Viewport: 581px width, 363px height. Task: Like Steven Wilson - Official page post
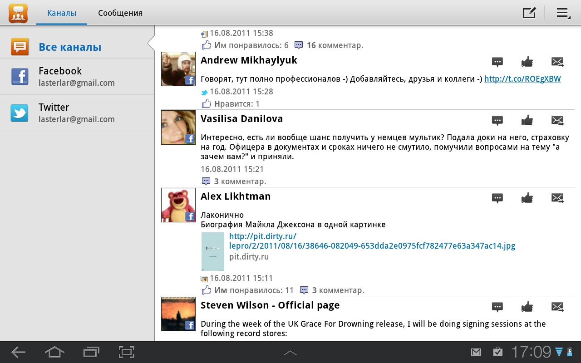pyautogui.click(x=527, y=307)
